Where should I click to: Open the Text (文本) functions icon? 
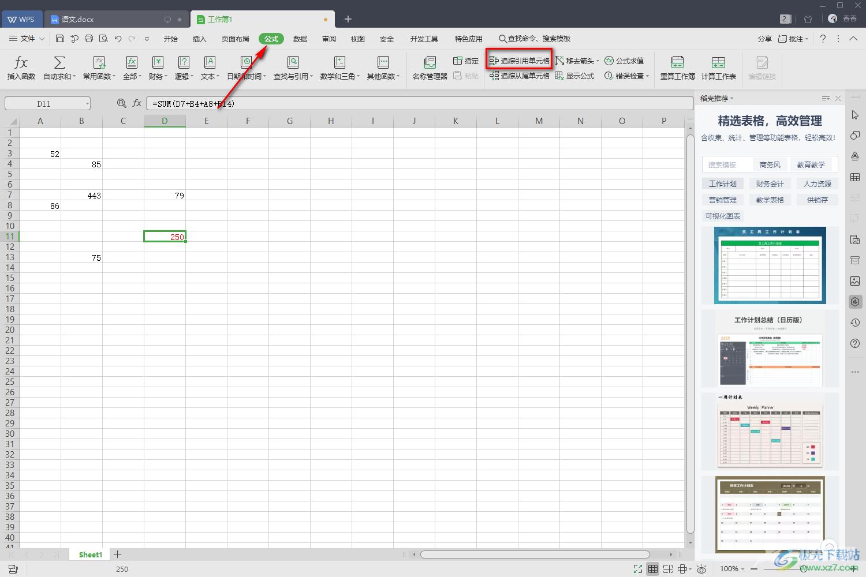click(210, 62)
